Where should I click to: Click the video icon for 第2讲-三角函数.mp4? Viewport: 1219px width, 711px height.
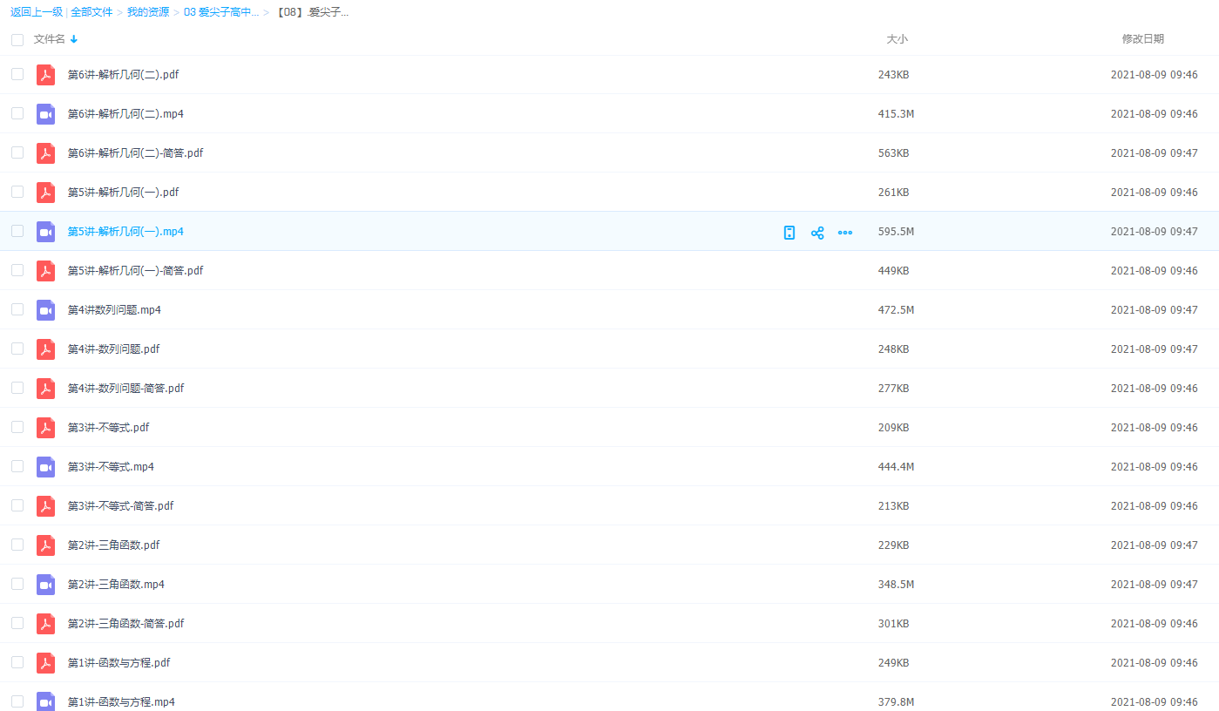pos(45,585)
